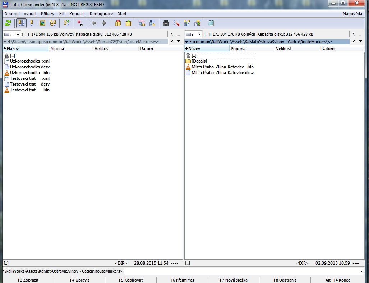
Task: Open file search with the binoculars icon
Action: [x=166, y=23]
